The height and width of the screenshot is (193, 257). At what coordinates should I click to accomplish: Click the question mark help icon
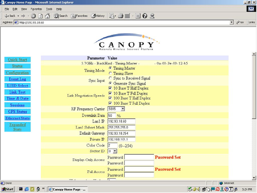[x=145, y=16]
